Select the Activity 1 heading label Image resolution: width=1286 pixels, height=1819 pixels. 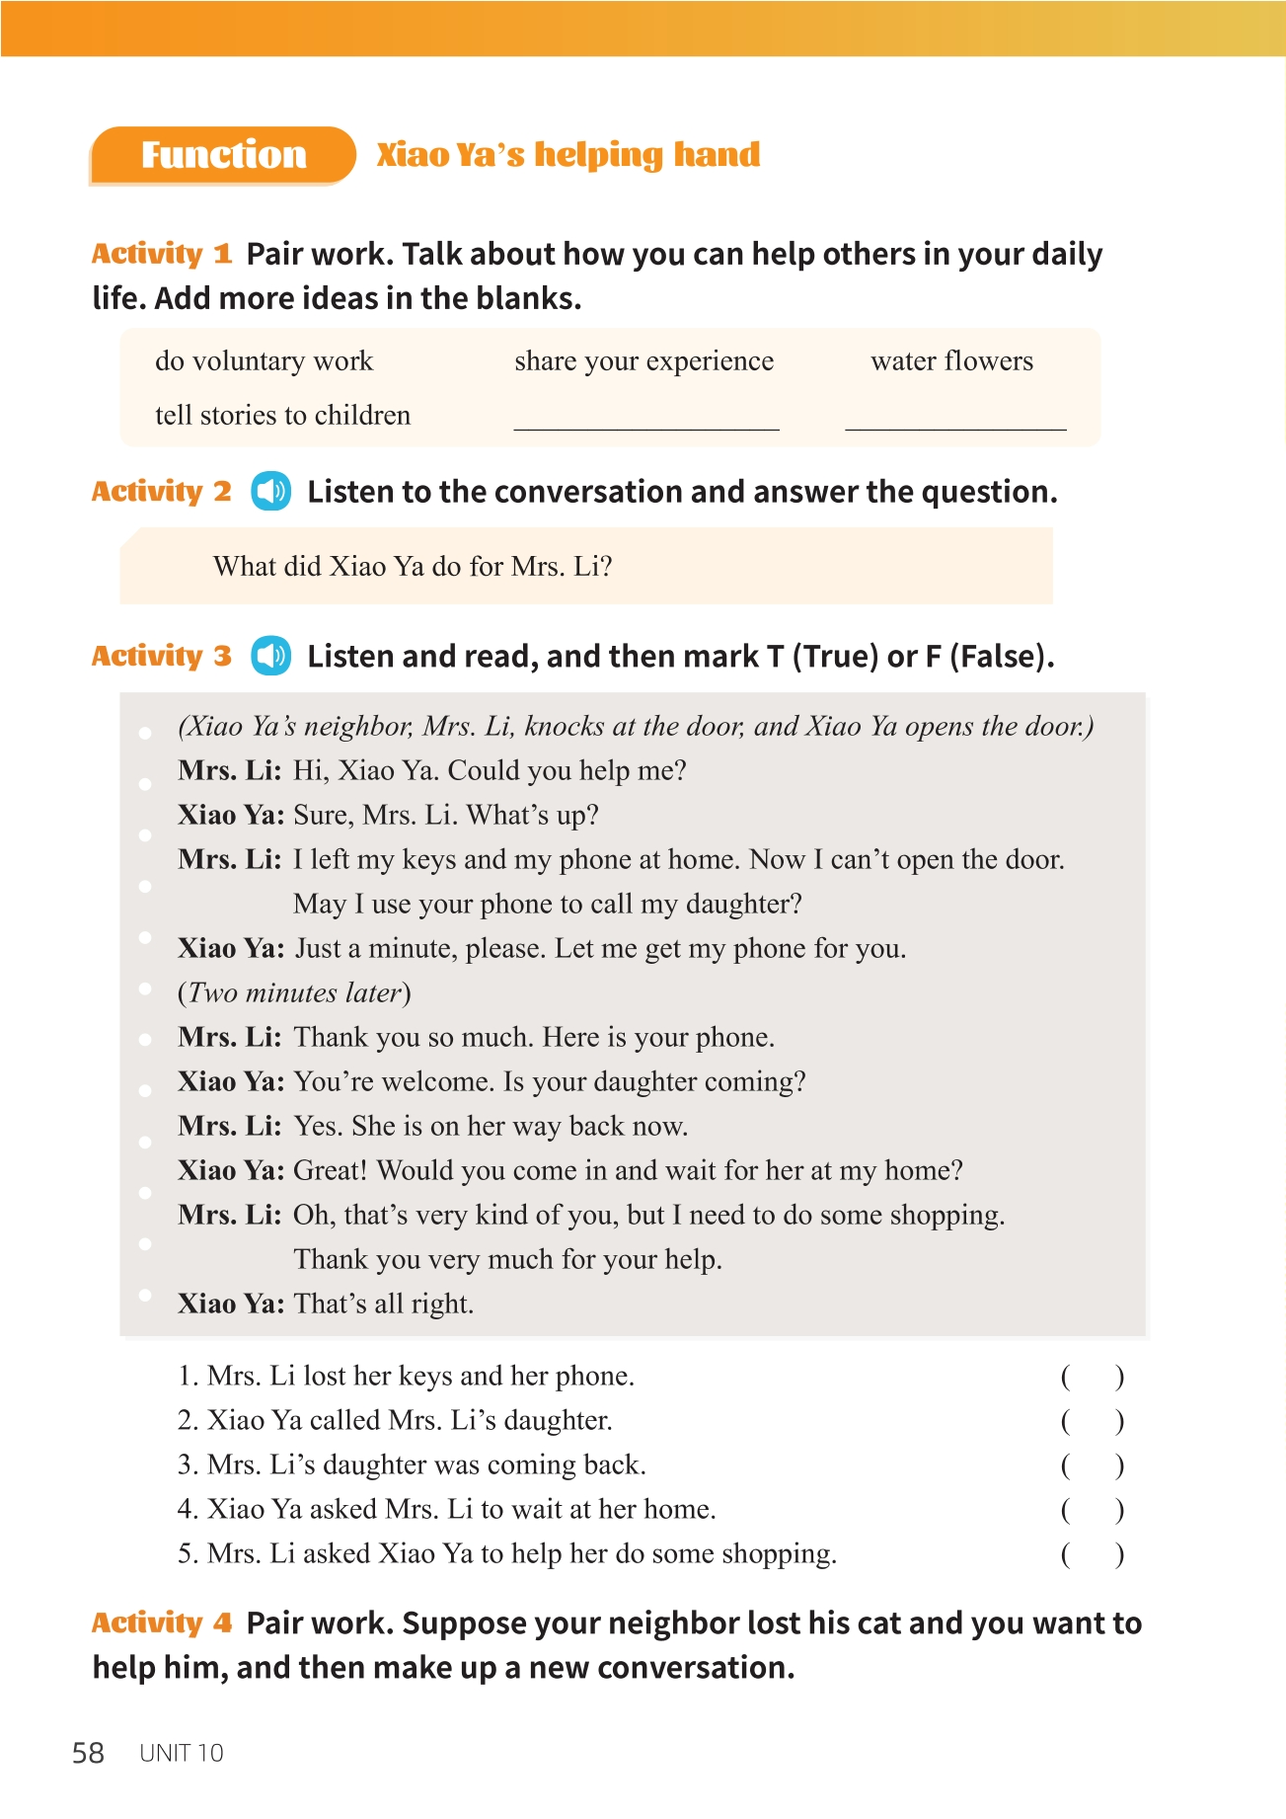click(162, 254)
